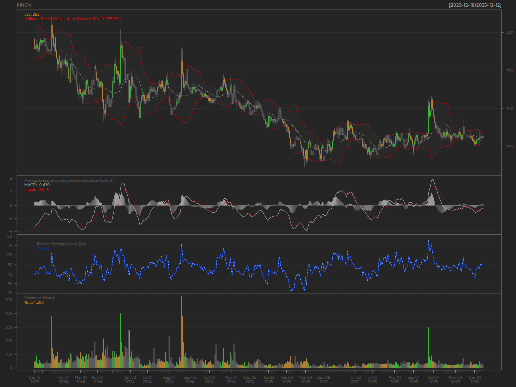Click the Jan 02 2025 date axis label
516x387 pixels.
click(x=269, y=380)
